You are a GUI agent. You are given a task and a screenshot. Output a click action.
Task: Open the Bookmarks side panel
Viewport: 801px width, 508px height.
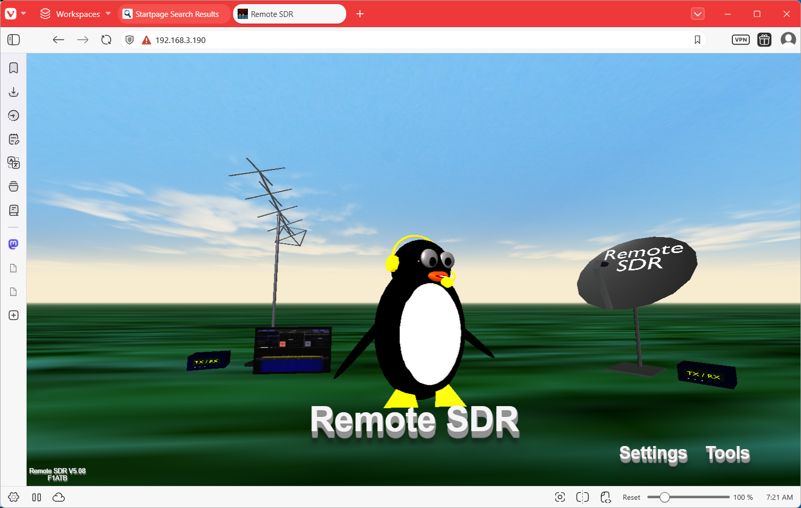[x=14, y=68]
